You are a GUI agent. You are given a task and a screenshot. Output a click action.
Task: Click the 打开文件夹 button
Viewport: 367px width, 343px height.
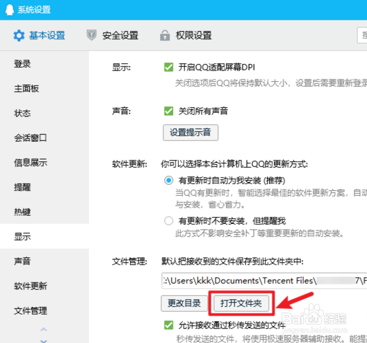tap(241, 303)
